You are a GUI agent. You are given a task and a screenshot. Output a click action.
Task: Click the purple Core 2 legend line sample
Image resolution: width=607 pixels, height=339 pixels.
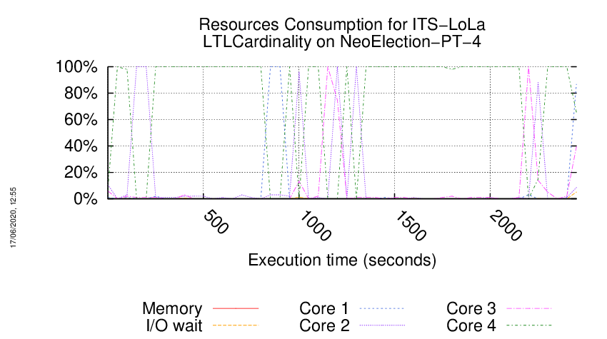pos(382,325)
